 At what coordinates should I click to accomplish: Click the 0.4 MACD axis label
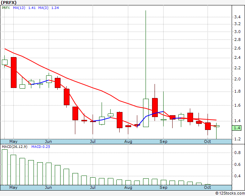(x=238, y=176)
